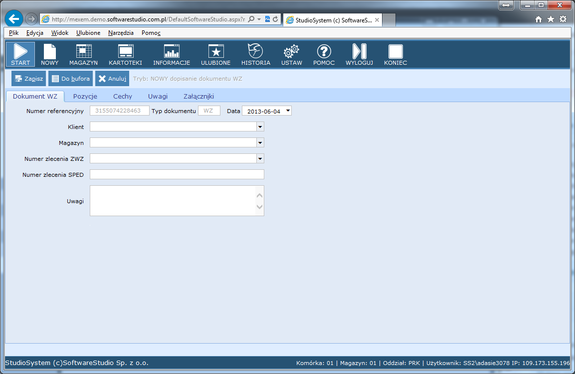This screenshot has width=575, height=374.
Task: Open browser tools gear icon
Action: [x=563, y=19]
